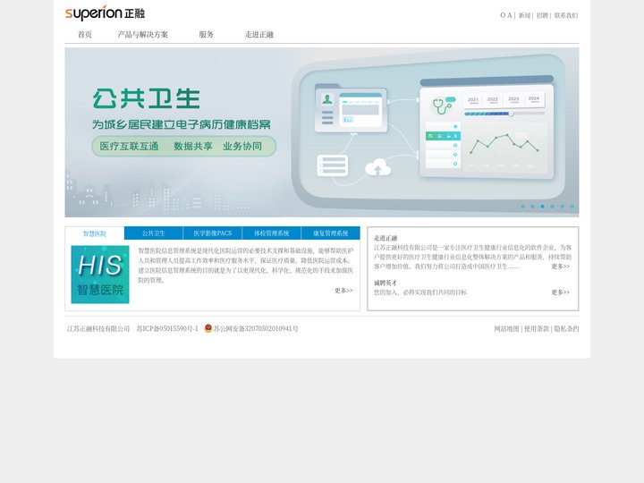644x483 pixels.
Task: Select the fourth carousel dot
Action: pyautogui.click(x=553, y=207)
